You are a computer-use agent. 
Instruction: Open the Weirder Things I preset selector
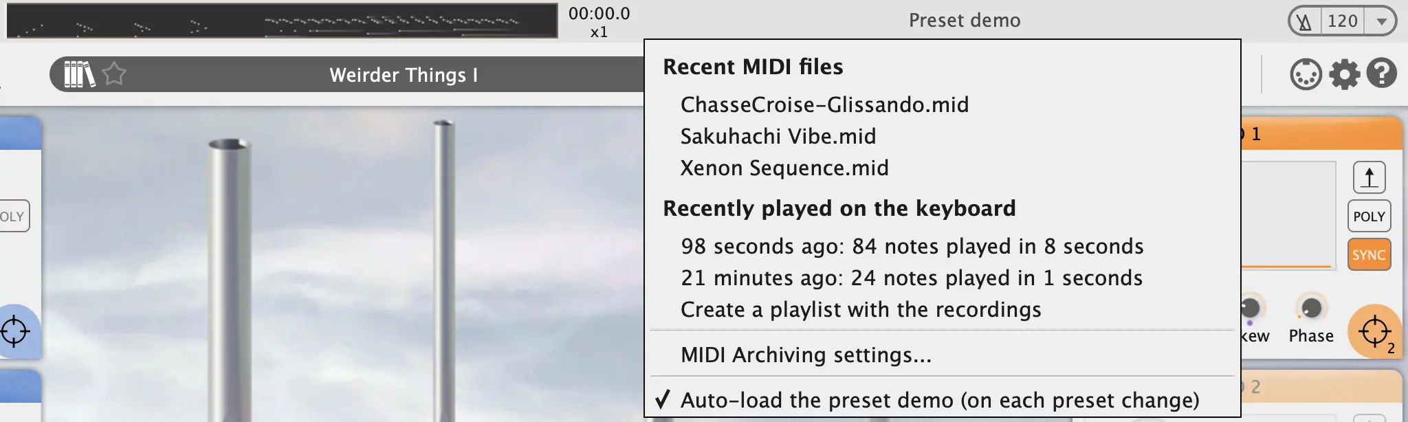point(403,74)
